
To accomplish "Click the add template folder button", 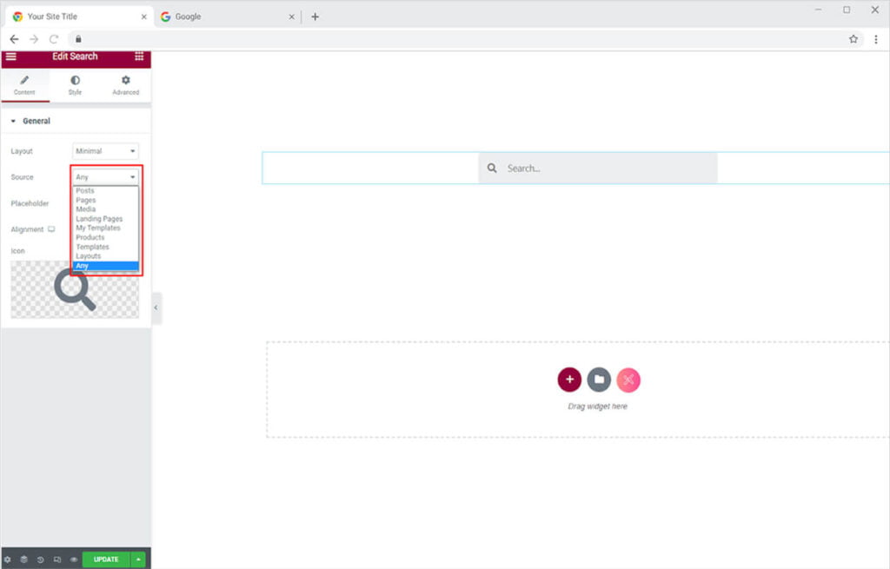I will pyautogui.click(x=599, y=380).
